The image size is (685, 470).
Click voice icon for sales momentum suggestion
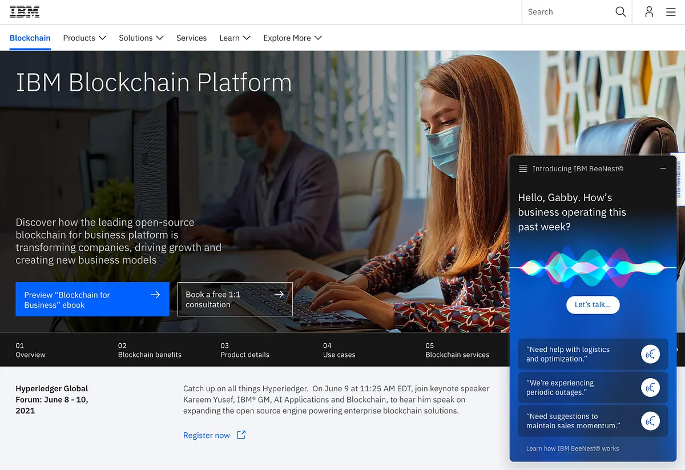650,421
